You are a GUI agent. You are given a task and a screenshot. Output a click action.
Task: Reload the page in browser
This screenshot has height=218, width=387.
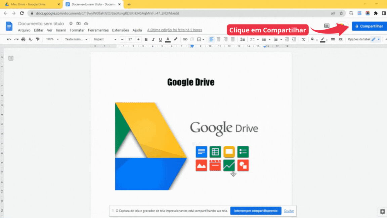22,13
